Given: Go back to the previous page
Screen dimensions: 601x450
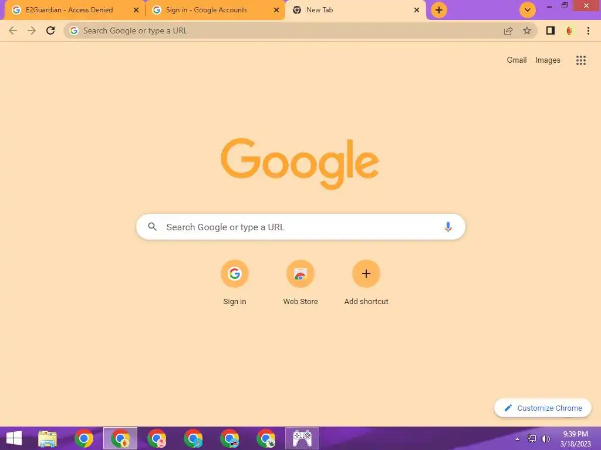Looking at the screenshot, I should coord(13,30).
